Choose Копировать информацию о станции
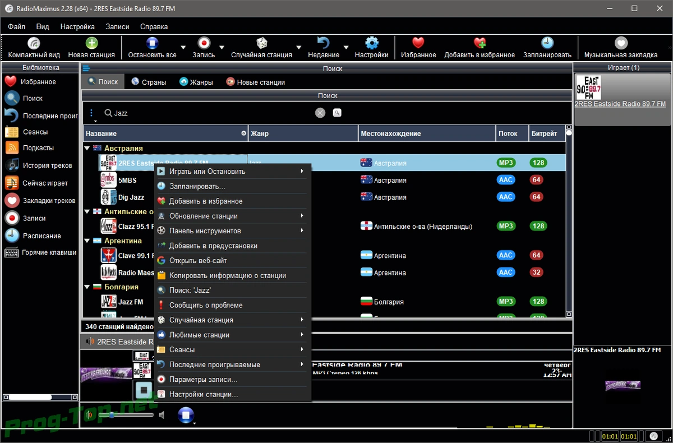The height and width of the screenshot is (443, 673). (x=232, y=275)
